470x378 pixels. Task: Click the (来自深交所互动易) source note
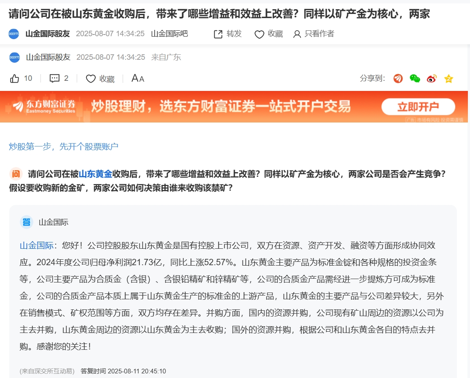[x=47, y=371]
